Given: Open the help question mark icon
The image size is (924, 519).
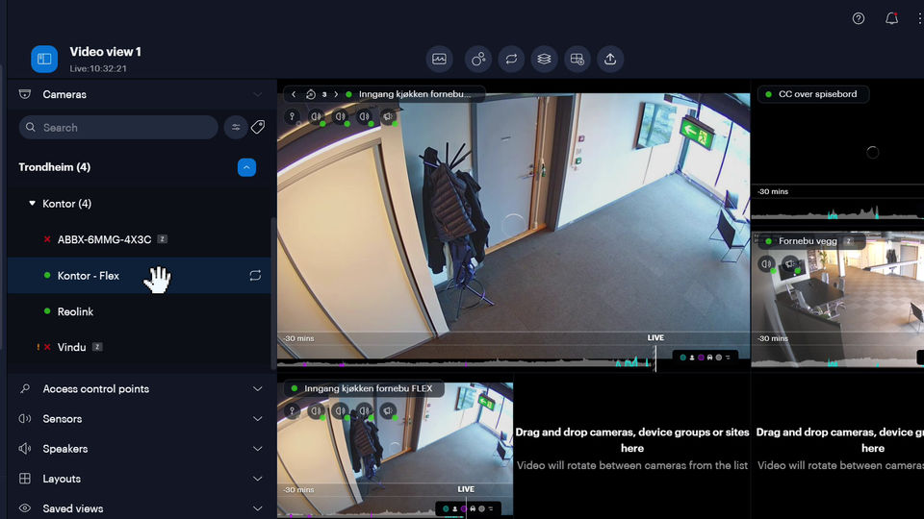Looking at the screenshot, I should coord(859,18).
